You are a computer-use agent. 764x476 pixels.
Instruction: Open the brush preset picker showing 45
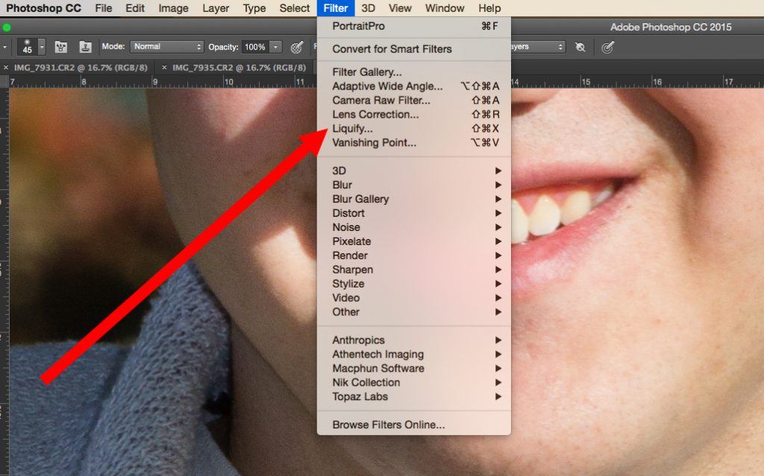(42, 47)
